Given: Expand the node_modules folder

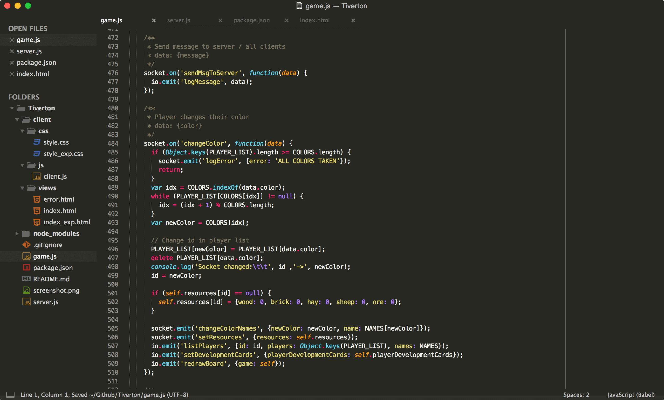Looking at the screenshot, I should pyautogui.click(x=17, y=233).
